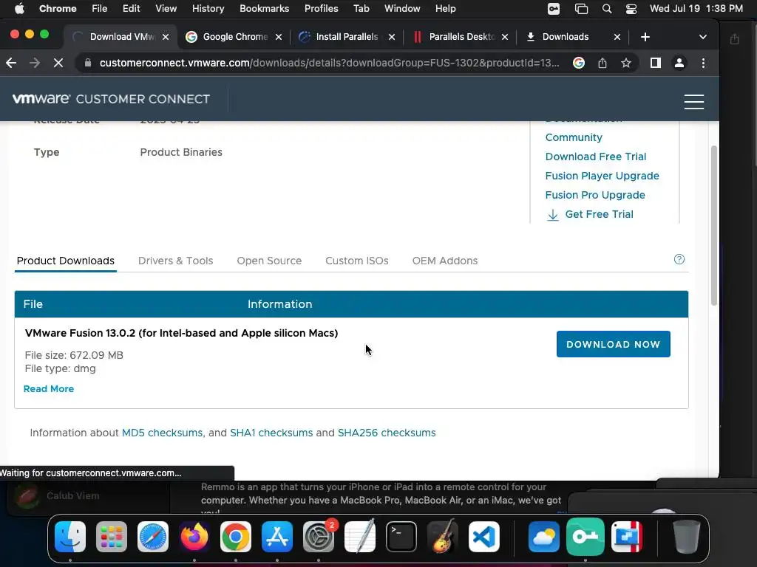Open the Finder icon in the Dock
The height and width of the screenshot is (567, 757).
tap(70, 537)
